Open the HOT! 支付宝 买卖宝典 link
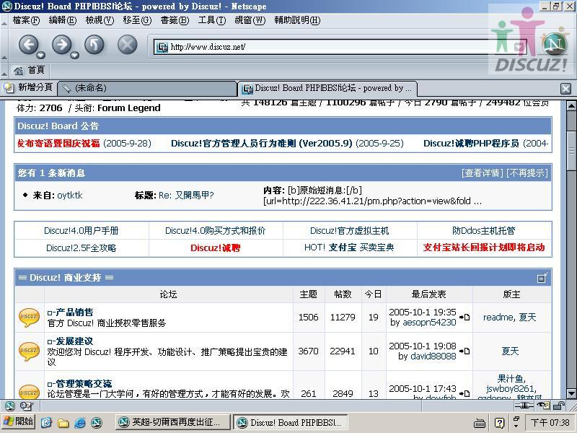The image size is (577, 433). [x=349, y=248]
